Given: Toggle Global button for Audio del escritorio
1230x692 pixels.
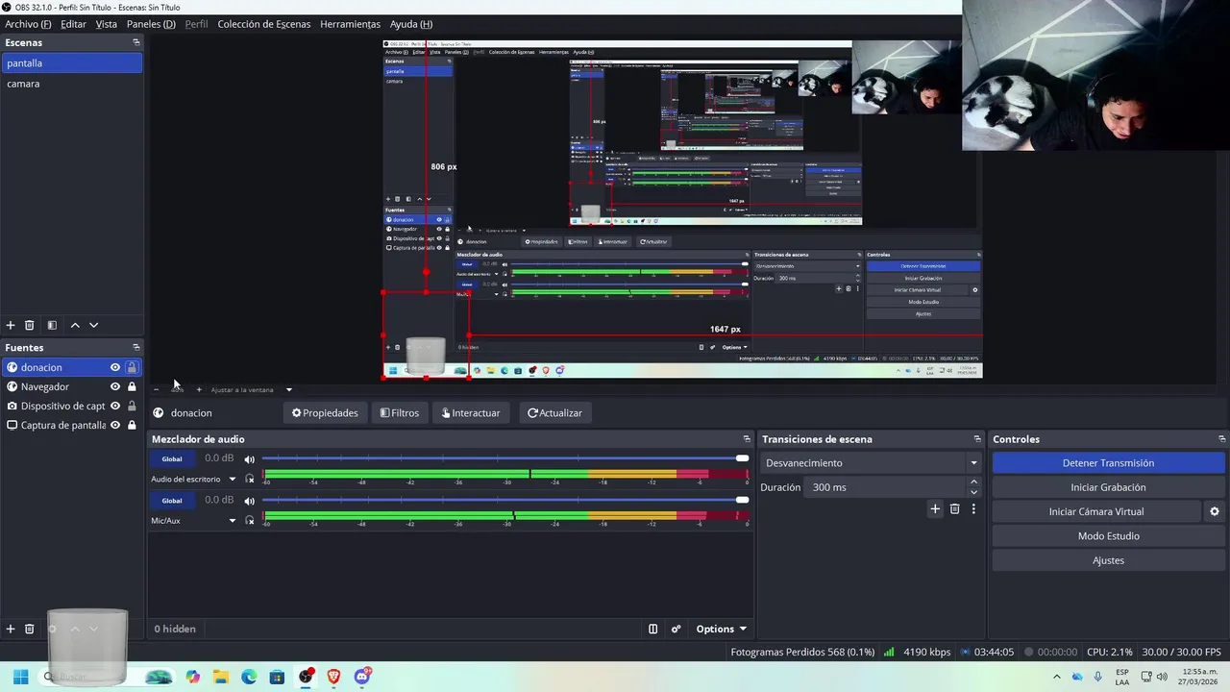Looking at the screenshot, I should [172, 458].
